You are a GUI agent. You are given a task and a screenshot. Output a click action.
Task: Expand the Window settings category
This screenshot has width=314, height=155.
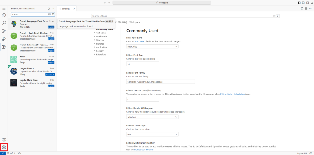[100, 40]
